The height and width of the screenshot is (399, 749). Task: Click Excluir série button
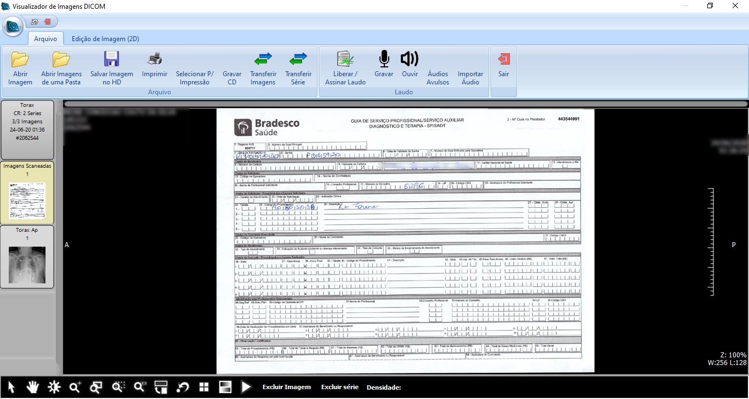339,387
